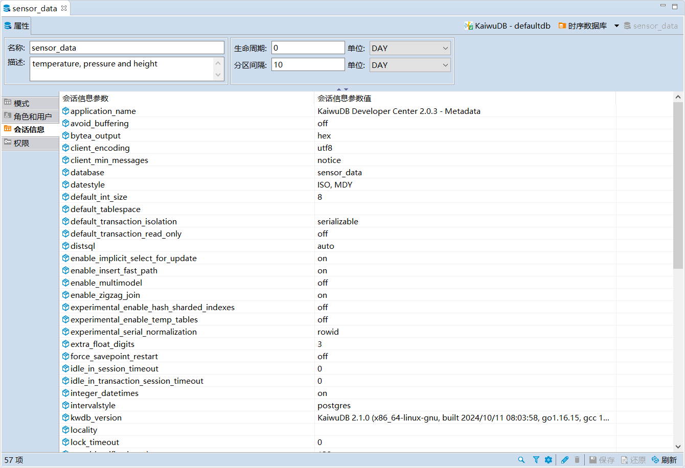Click the 刷新 refresh button
Viewport: 685px width, 468px height.
click(664, 460)
